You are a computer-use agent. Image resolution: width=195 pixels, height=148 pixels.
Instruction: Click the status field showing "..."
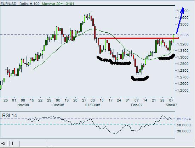[121, 144]
